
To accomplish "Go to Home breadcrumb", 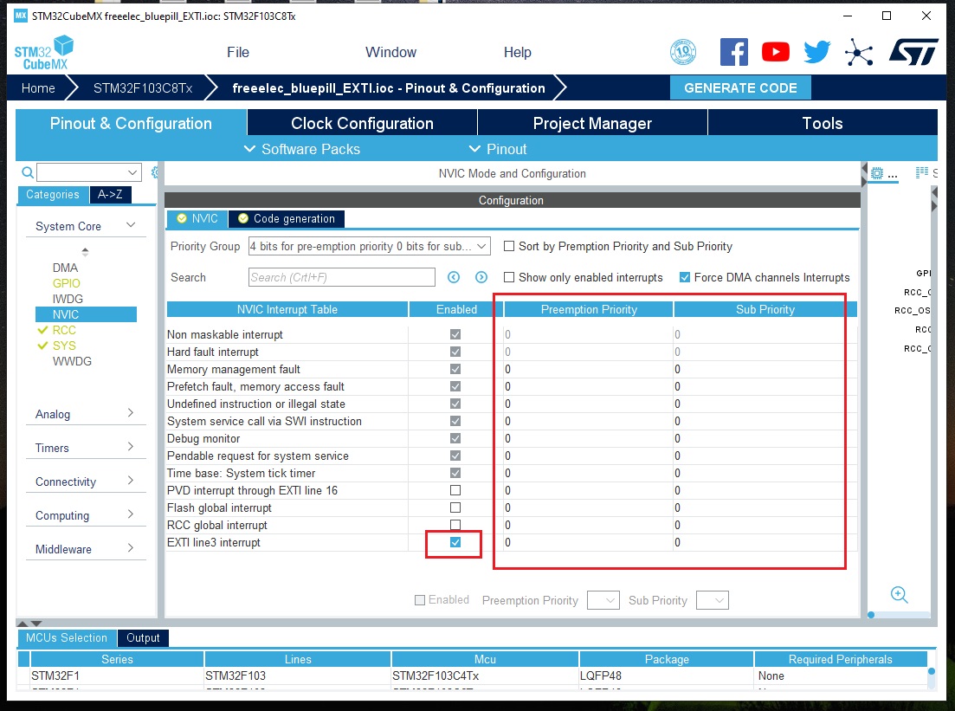I will coord(38,88).
